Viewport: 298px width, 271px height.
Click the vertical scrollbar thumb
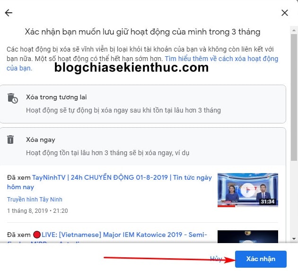coord(294,97)
